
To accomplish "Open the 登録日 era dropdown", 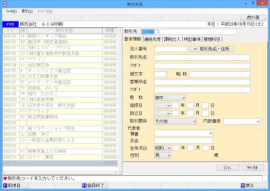I will pyautogui.click(x=162, y=106).
